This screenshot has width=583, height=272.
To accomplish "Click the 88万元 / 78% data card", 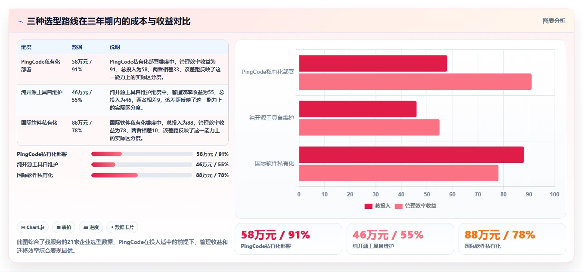I will click(512, 239).
